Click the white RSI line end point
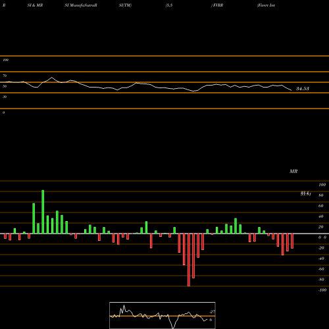 291,90
